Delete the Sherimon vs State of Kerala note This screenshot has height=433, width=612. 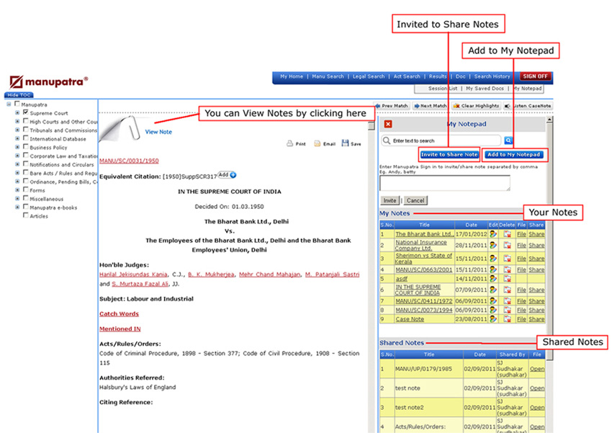[507, 259]
